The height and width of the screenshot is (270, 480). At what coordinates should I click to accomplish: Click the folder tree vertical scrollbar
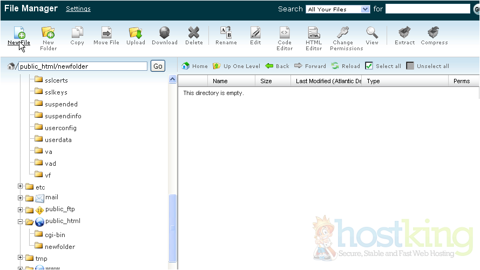click(x=173, y=227)
